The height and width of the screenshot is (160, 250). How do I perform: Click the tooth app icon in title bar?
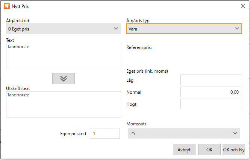(x=6, y=6)
